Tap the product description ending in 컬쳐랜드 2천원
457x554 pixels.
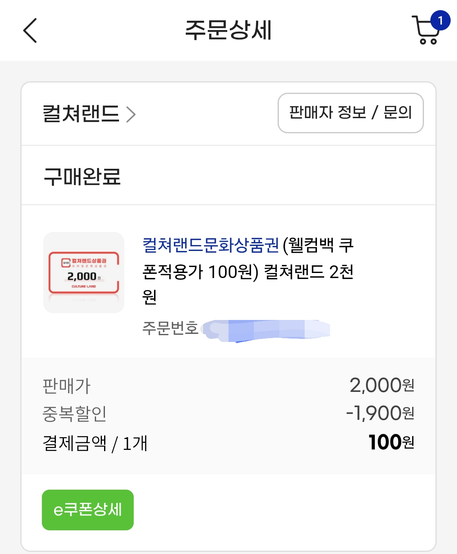tap(248, 271)
